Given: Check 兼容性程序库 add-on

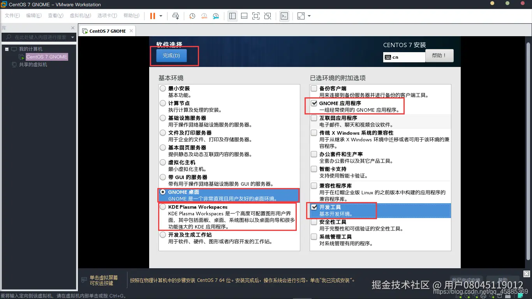Looking at the screenshot, I should pyautogui.click(x=314, y=186).
